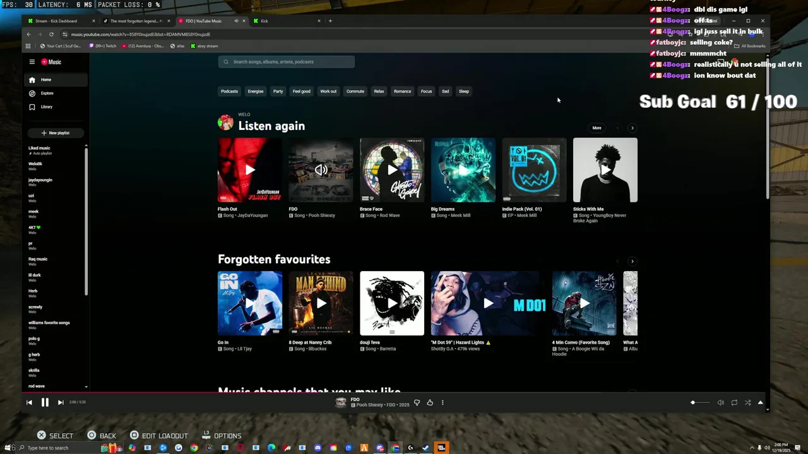Open the (99+) Twitch bookmark
This screenshot has height=454, width=808.
click(103, 46)
